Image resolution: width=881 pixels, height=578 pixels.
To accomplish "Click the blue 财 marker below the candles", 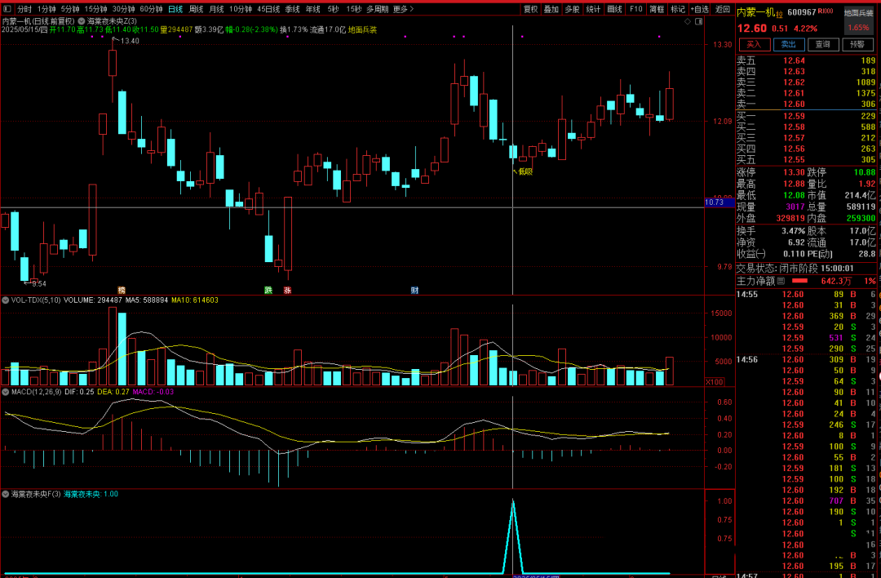I will [414, 290].
